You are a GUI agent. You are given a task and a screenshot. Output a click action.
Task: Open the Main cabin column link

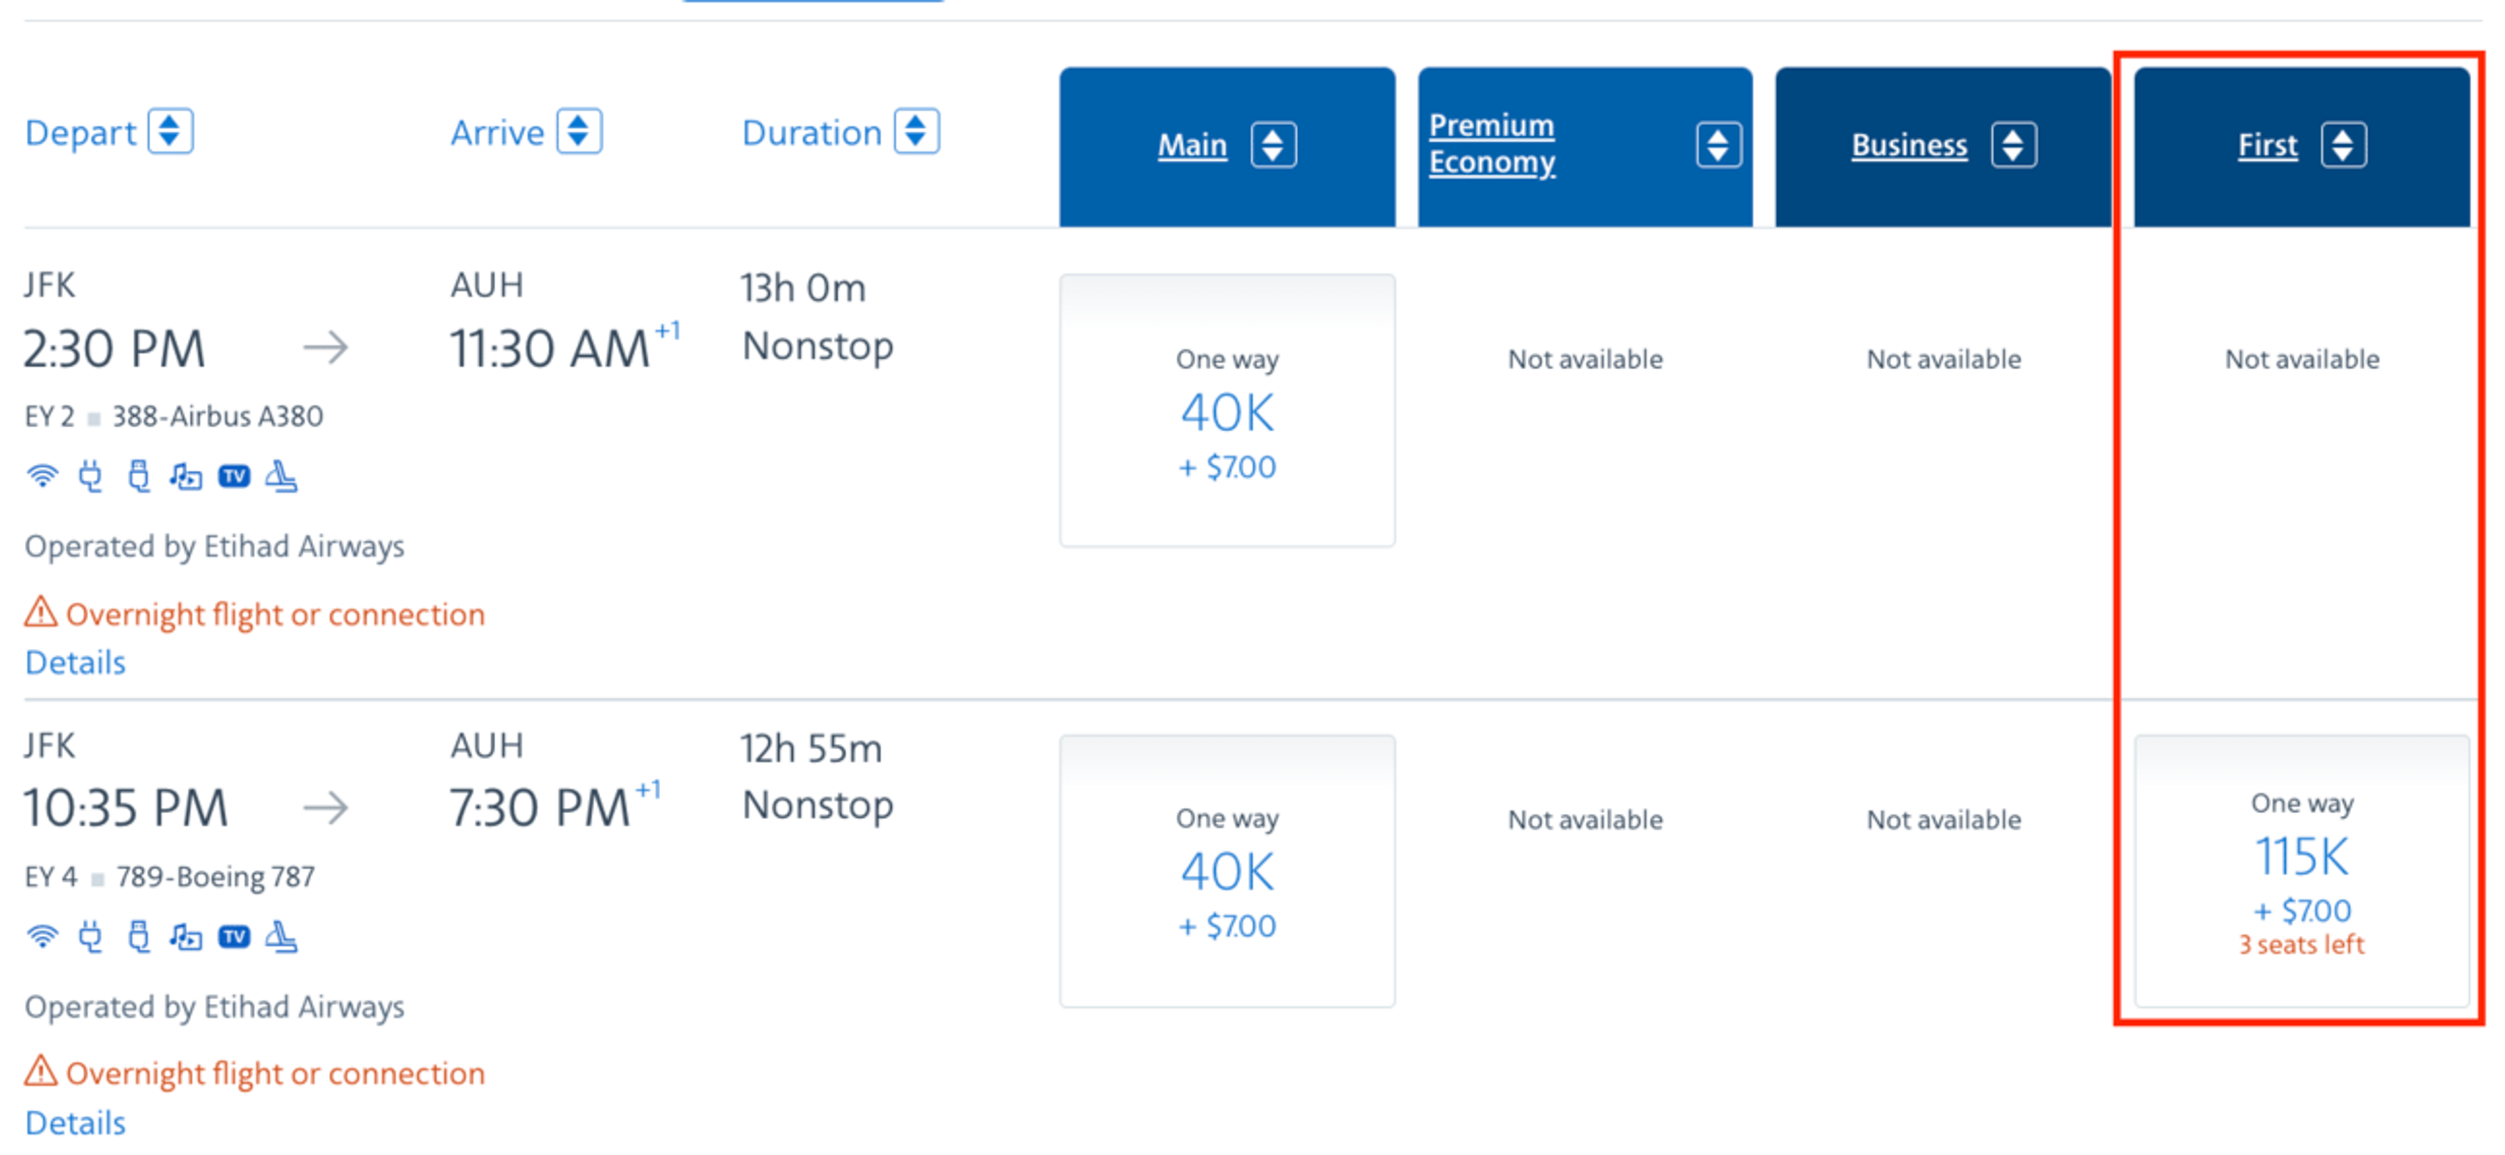1192,145
